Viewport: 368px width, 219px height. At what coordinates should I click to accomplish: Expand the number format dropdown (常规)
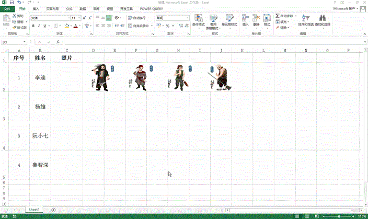click(187, 18)
